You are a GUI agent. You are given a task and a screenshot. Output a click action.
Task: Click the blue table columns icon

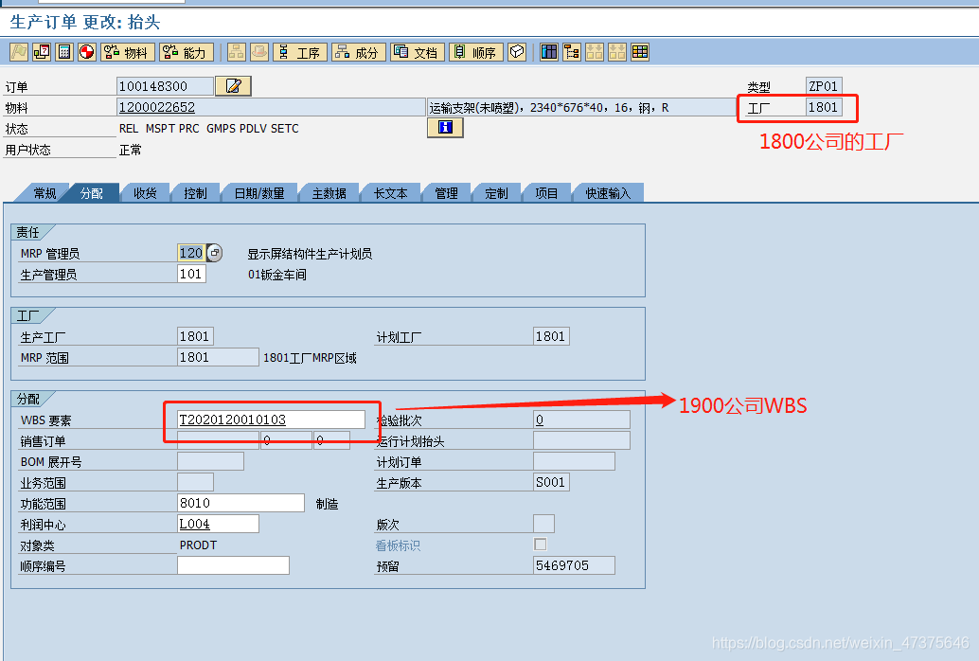click(549, 52)
